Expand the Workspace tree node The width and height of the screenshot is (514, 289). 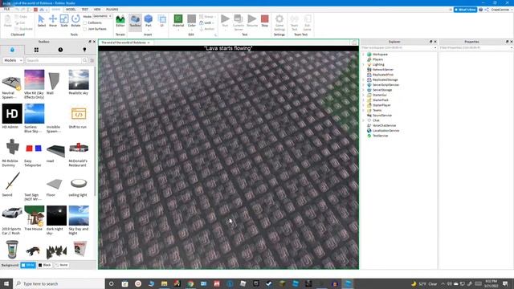click(x=364, y=55)
